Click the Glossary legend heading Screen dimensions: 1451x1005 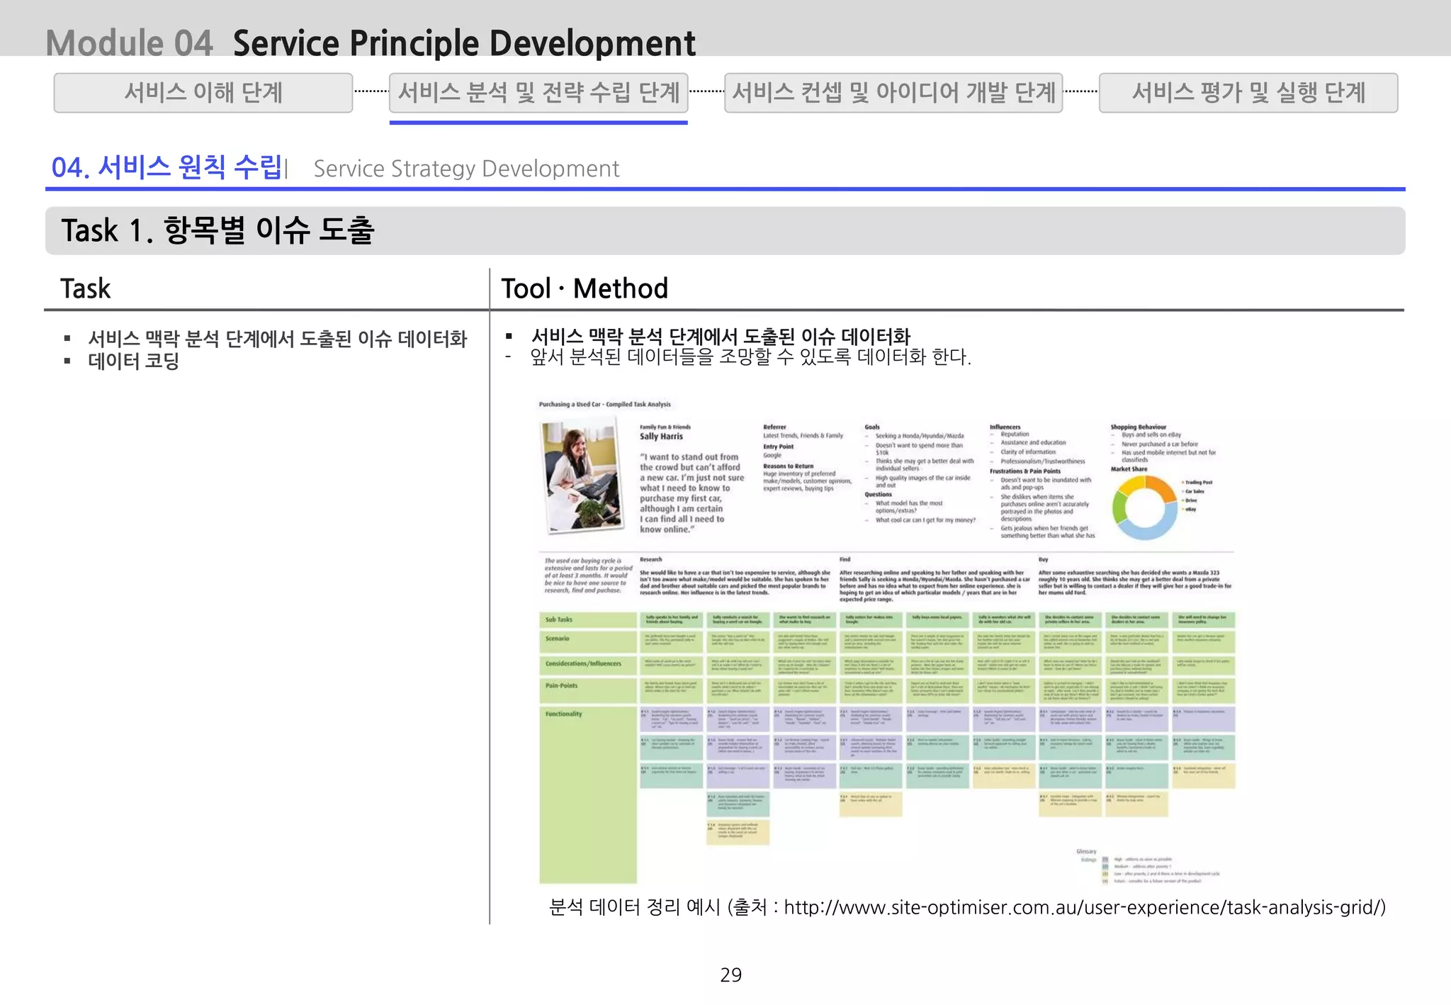(1086, 852)
